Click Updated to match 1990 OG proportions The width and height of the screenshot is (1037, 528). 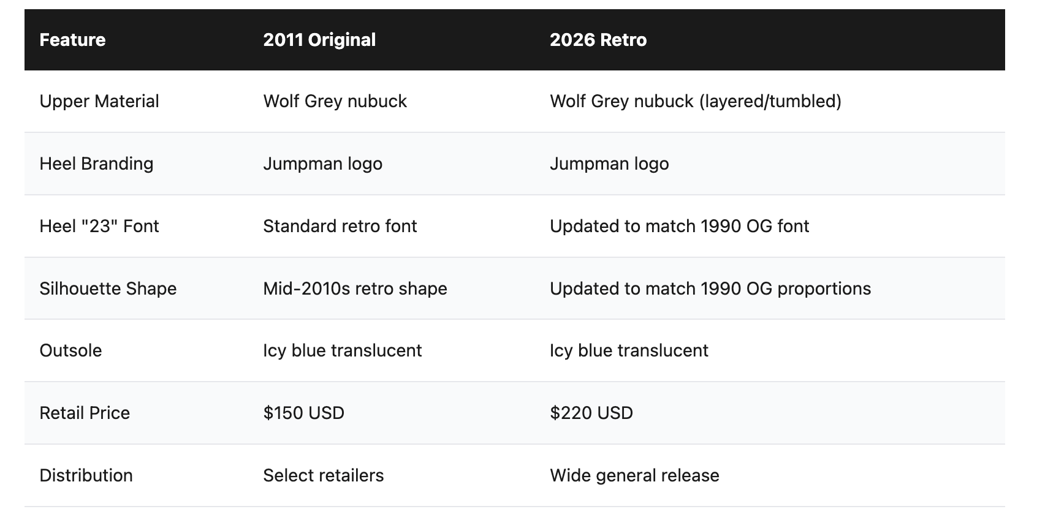(x=710, y=289)
